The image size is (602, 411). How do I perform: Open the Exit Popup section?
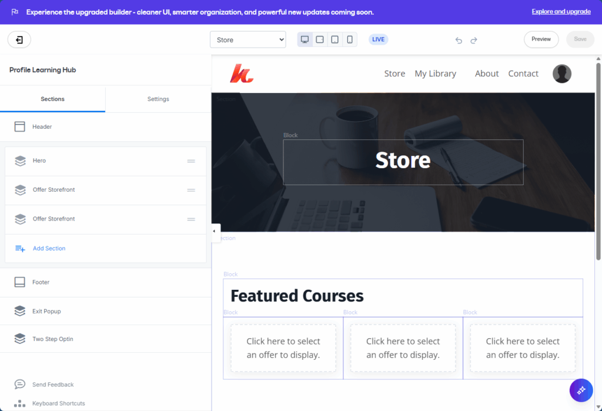[x=46, y=311]
